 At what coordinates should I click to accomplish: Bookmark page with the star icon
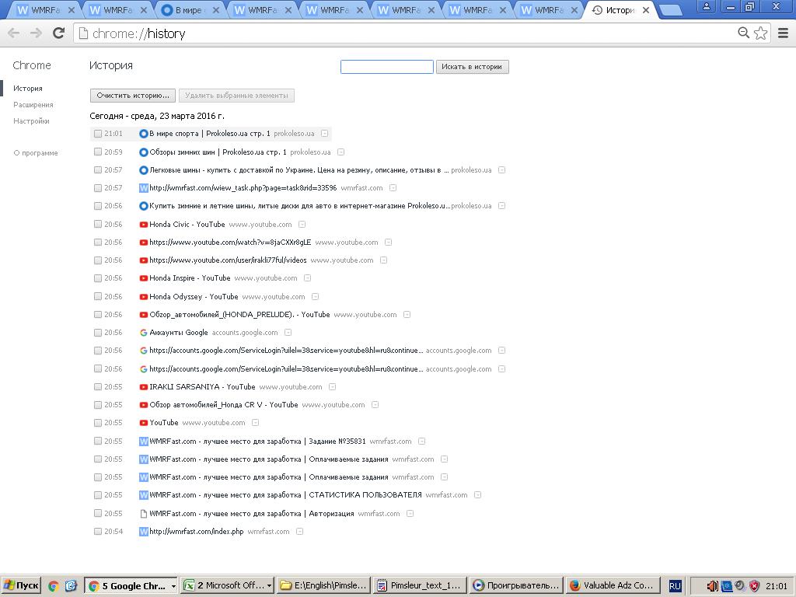click(x=760, y=33)
